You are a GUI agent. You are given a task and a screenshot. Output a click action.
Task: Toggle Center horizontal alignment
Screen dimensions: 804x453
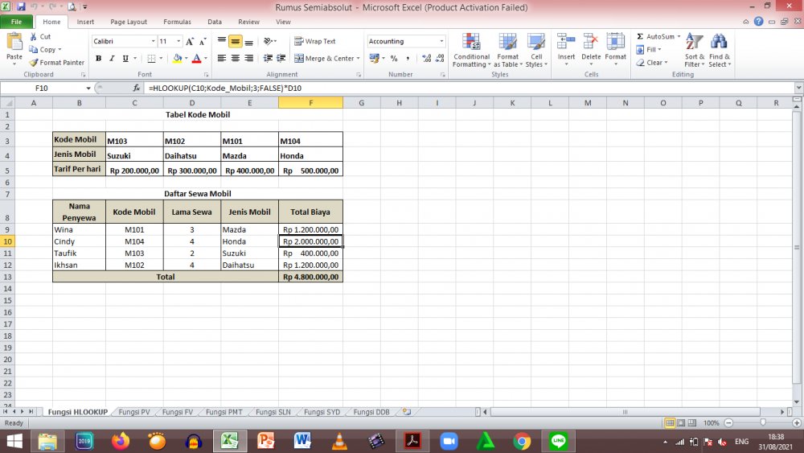click(236, 59)
